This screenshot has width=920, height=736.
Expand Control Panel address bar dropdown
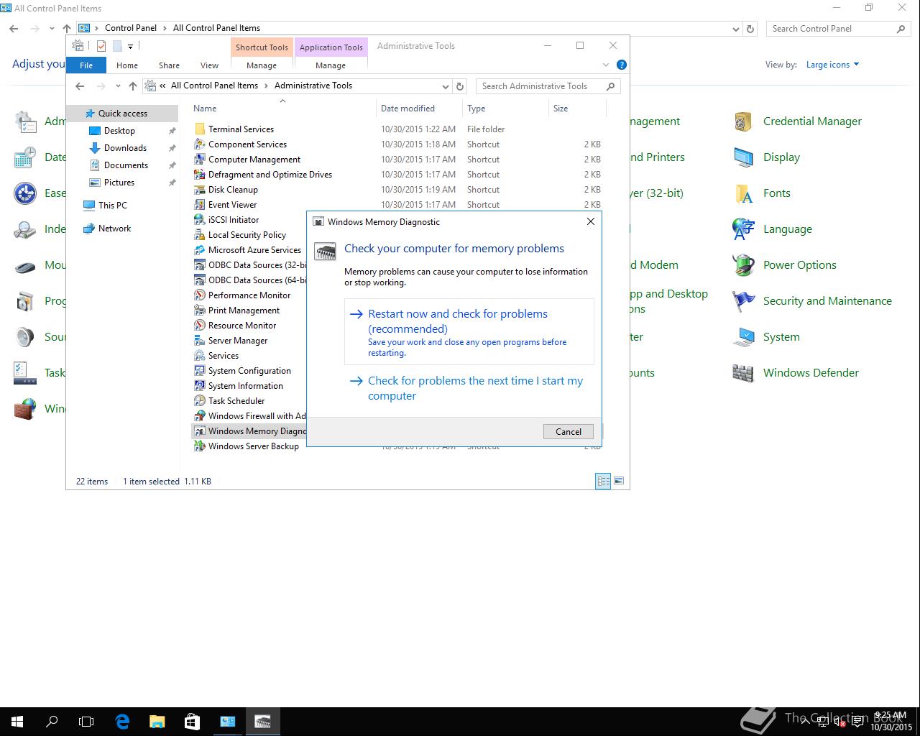click(x=735, y=29)
